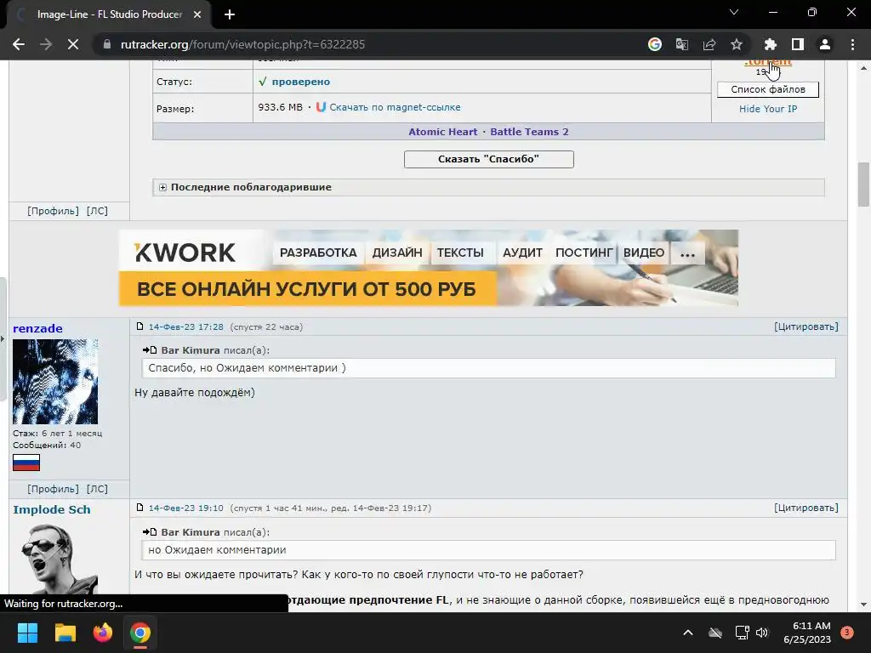Click РАЗРАБОТКА in the KWORK banner
This screenshot has width=871, height=653.
click(x=318, y=253)
